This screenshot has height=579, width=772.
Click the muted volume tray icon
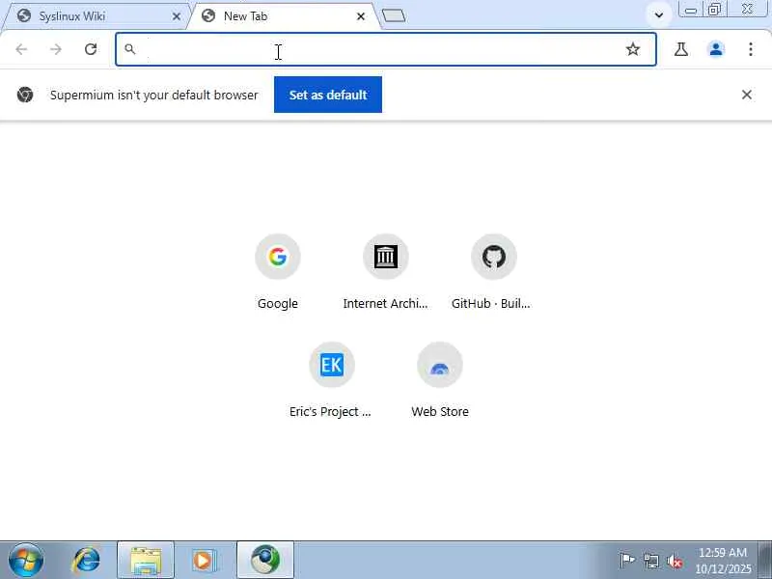tap(675, 561)
